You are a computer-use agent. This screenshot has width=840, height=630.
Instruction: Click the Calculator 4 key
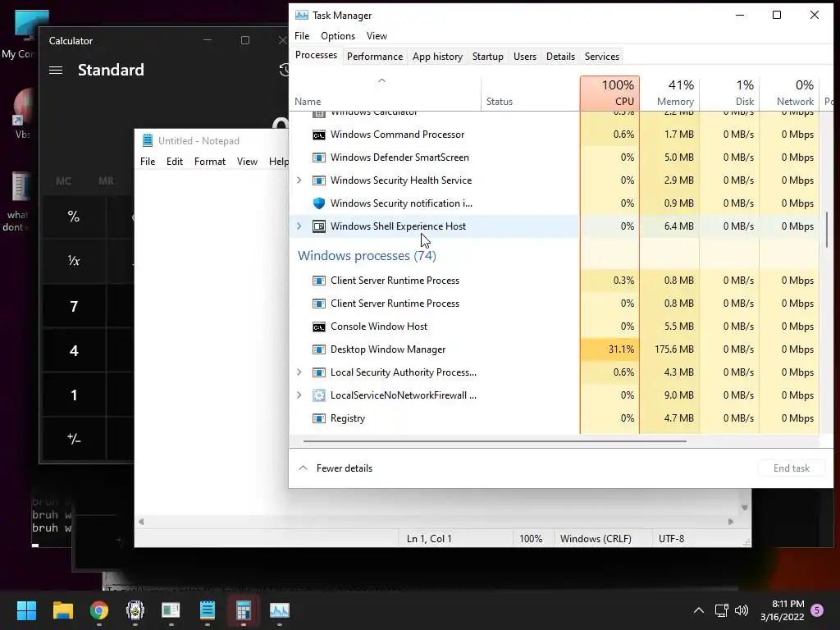tap(74, 351)
